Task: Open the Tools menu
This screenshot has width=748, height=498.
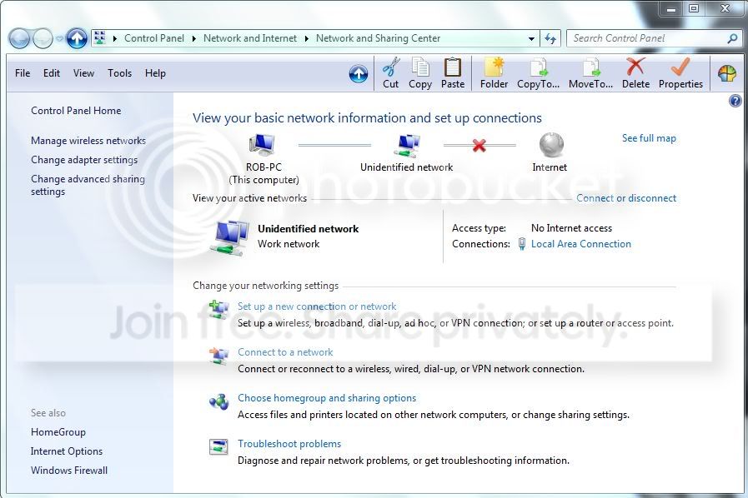Action: pyautogui.click(x=119, y=73)
